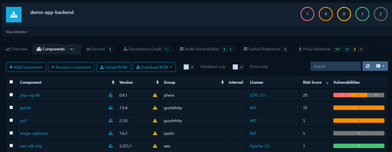The image size is (392, 152).
Task: Click the demo-app-backend project hierarchy icon
Action: pos(14,15)
